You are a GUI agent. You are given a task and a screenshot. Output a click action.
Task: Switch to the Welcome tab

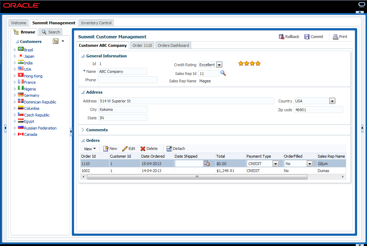19,23
